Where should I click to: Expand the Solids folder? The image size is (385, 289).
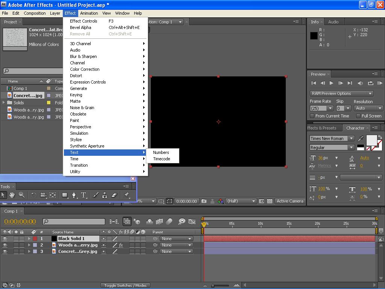(3, 102)
